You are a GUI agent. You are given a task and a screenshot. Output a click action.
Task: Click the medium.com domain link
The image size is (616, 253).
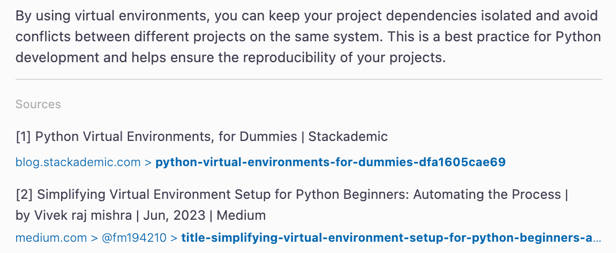point(51,237)
